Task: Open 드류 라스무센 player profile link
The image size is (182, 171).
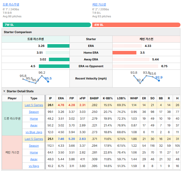Action: click(11, 5)
